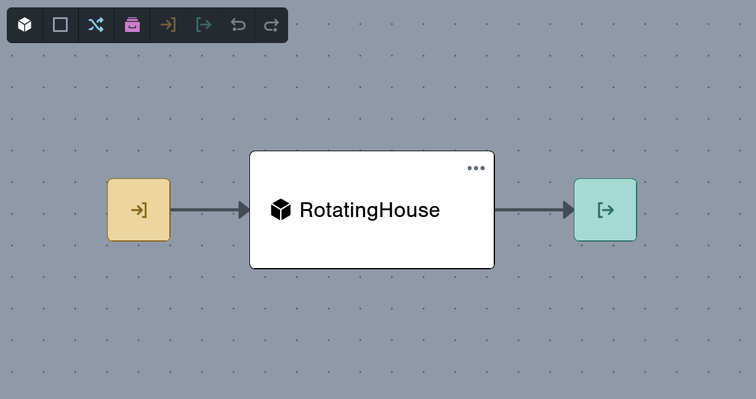The width and height of the screenshot is (756, 399).
Task: Add an output node from toolbar
Action: [204, 25]
